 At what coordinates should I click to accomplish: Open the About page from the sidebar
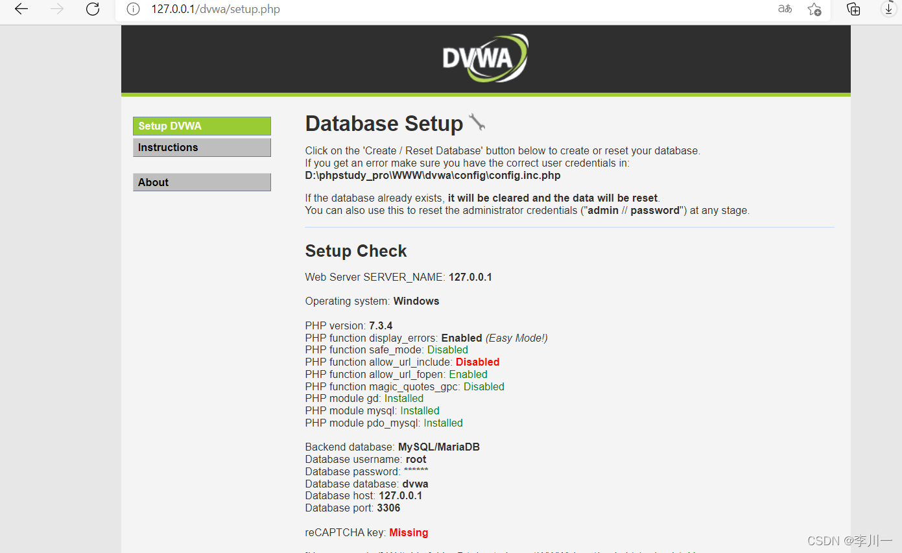coord(202,182)
